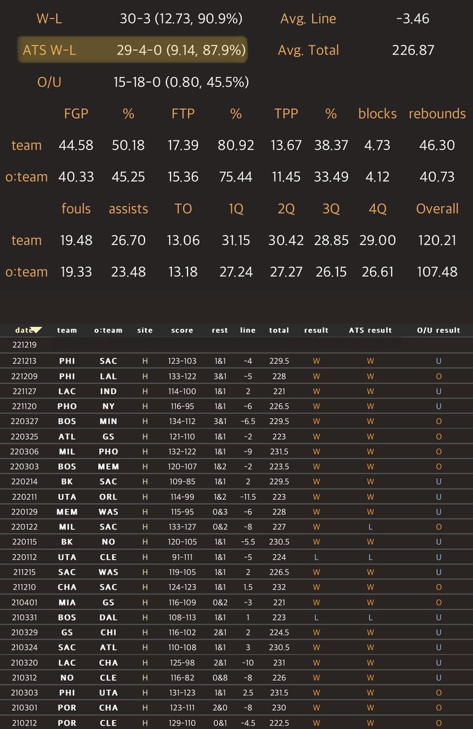The image size is (473, 729).
Task: Click the date 210212 POR-CLE row
Action: (24, 723)
